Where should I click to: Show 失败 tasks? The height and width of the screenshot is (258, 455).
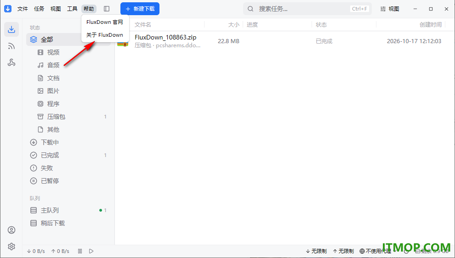point(68,168)
